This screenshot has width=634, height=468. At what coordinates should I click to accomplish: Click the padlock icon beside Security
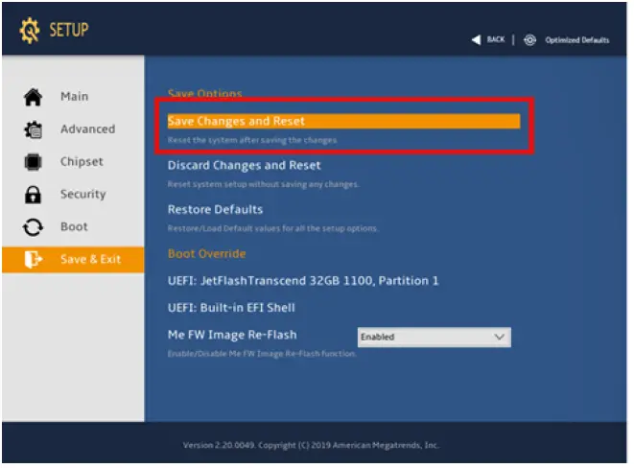(33, 195)
